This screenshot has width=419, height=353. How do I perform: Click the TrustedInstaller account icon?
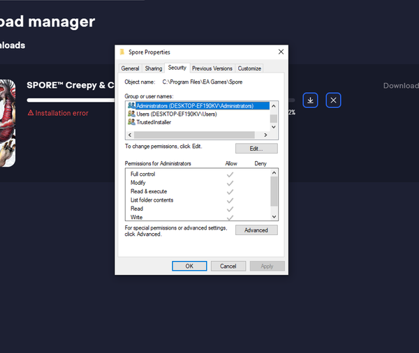[x=131, y=122]
